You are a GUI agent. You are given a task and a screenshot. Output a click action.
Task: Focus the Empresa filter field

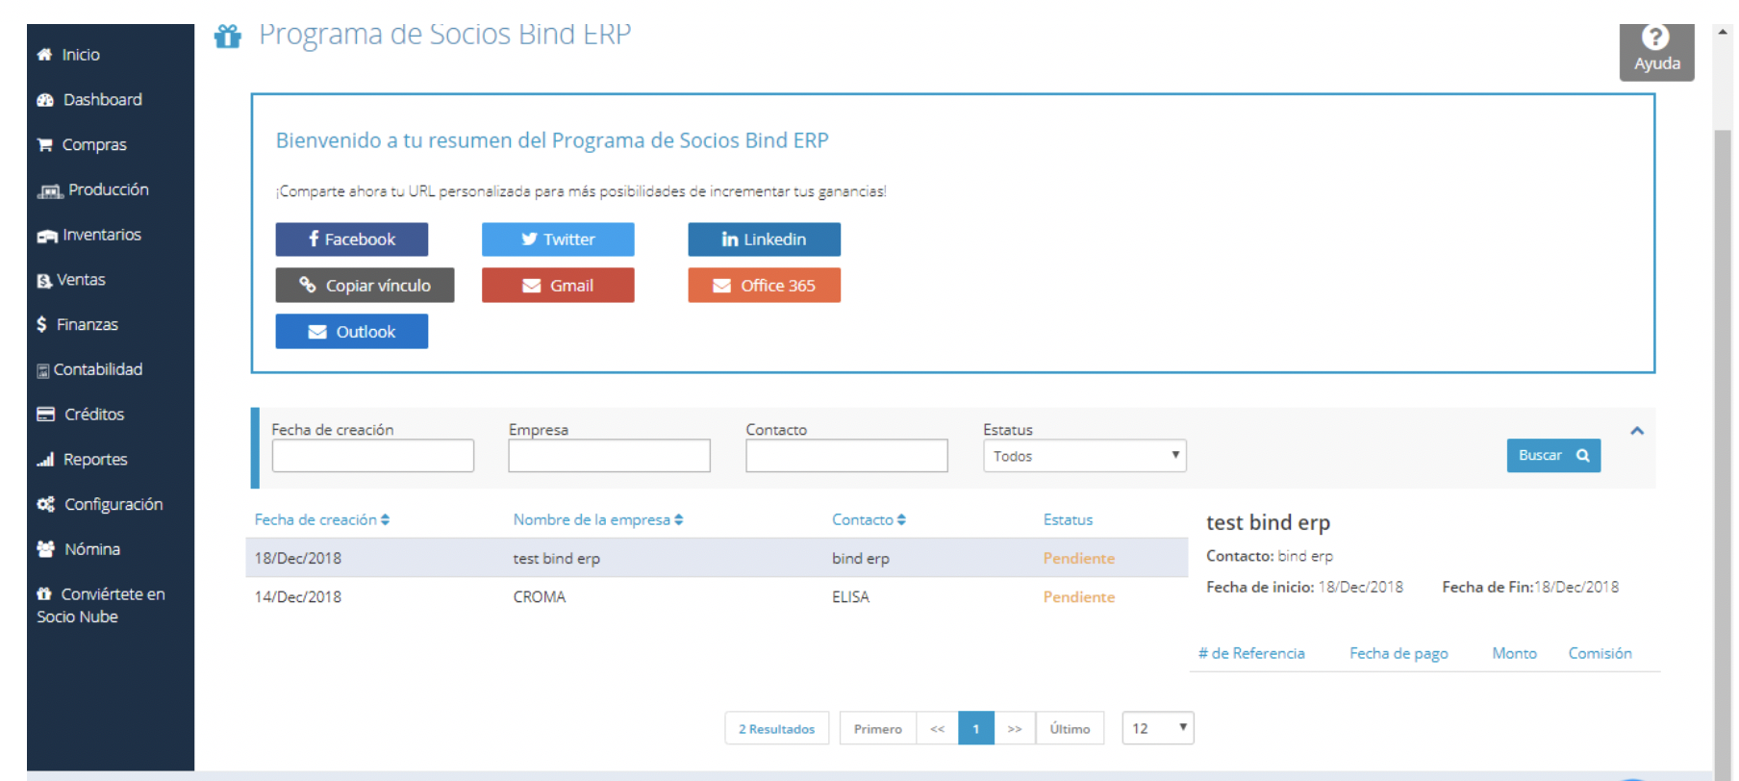(x=610, y=456)
